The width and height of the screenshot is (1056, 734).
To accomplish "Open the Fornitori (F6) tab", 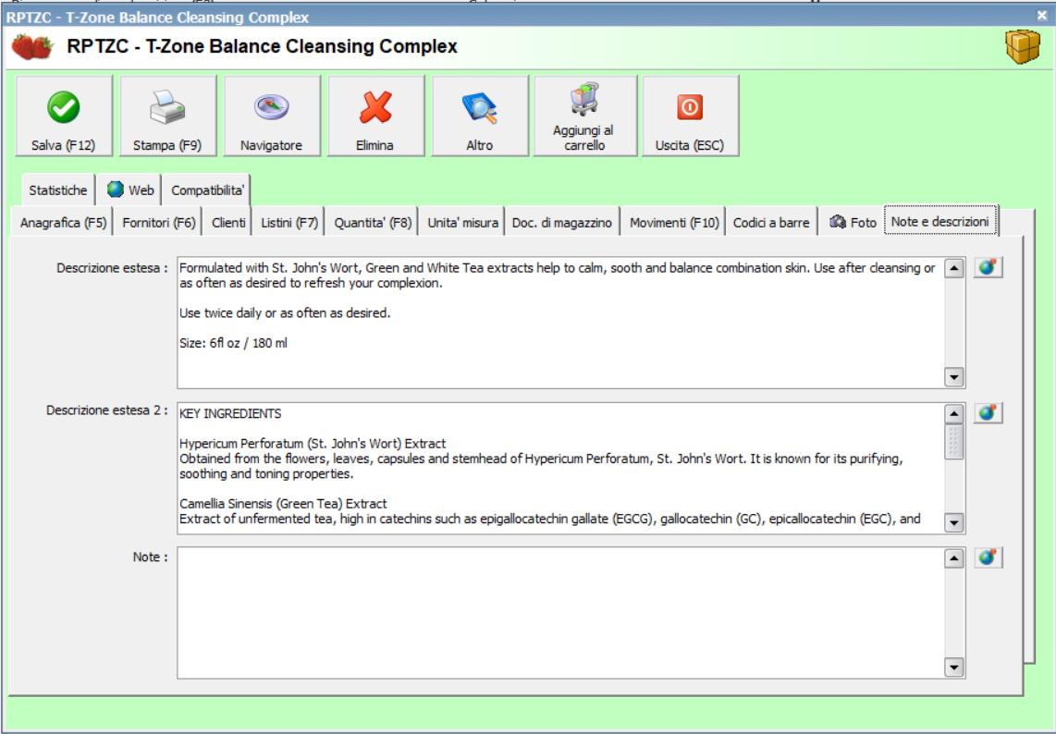I will coord(158,222).
